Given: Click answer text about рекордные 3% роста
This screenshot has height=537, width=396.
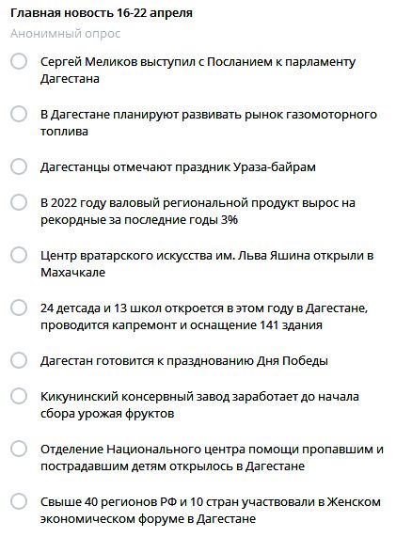Looking at the screenshot, I should 198,212.
